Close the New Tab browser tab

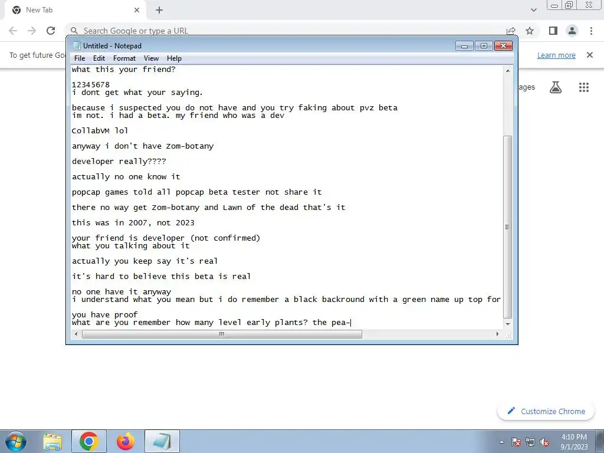(x=137, y=10)
